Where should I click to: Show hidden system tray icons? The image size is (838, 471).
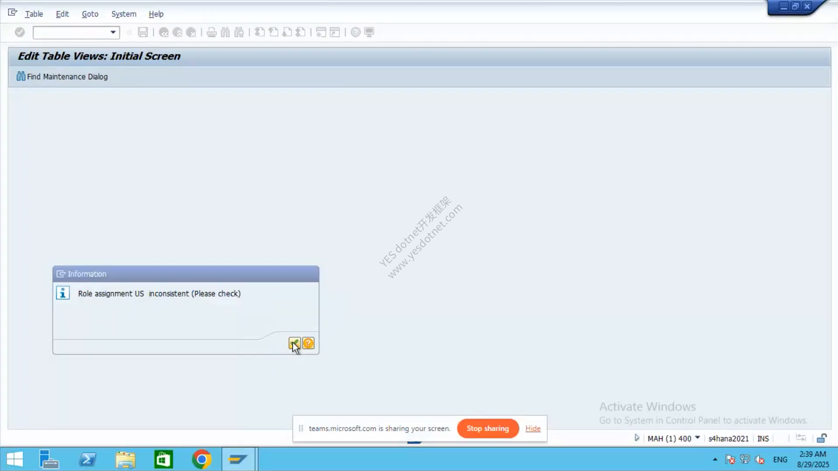(x=715, y=459)
